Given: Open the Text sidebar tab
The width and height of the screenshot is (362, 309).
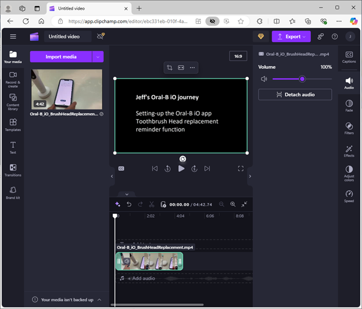Looking at the screenshot, I should pyautogui.click(x=13, y=148).
